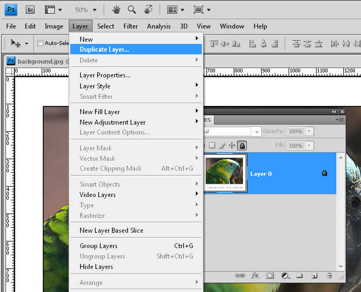Open Video Layers submenu
Image resolution: width=361 pixels, height=292 pixels.
click(x=136, y=195)
